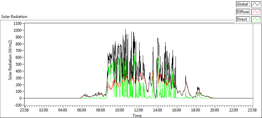Click the 10:00 time axis marker
Viewport: 262px width, 118px height.
[x=120, y=110]
